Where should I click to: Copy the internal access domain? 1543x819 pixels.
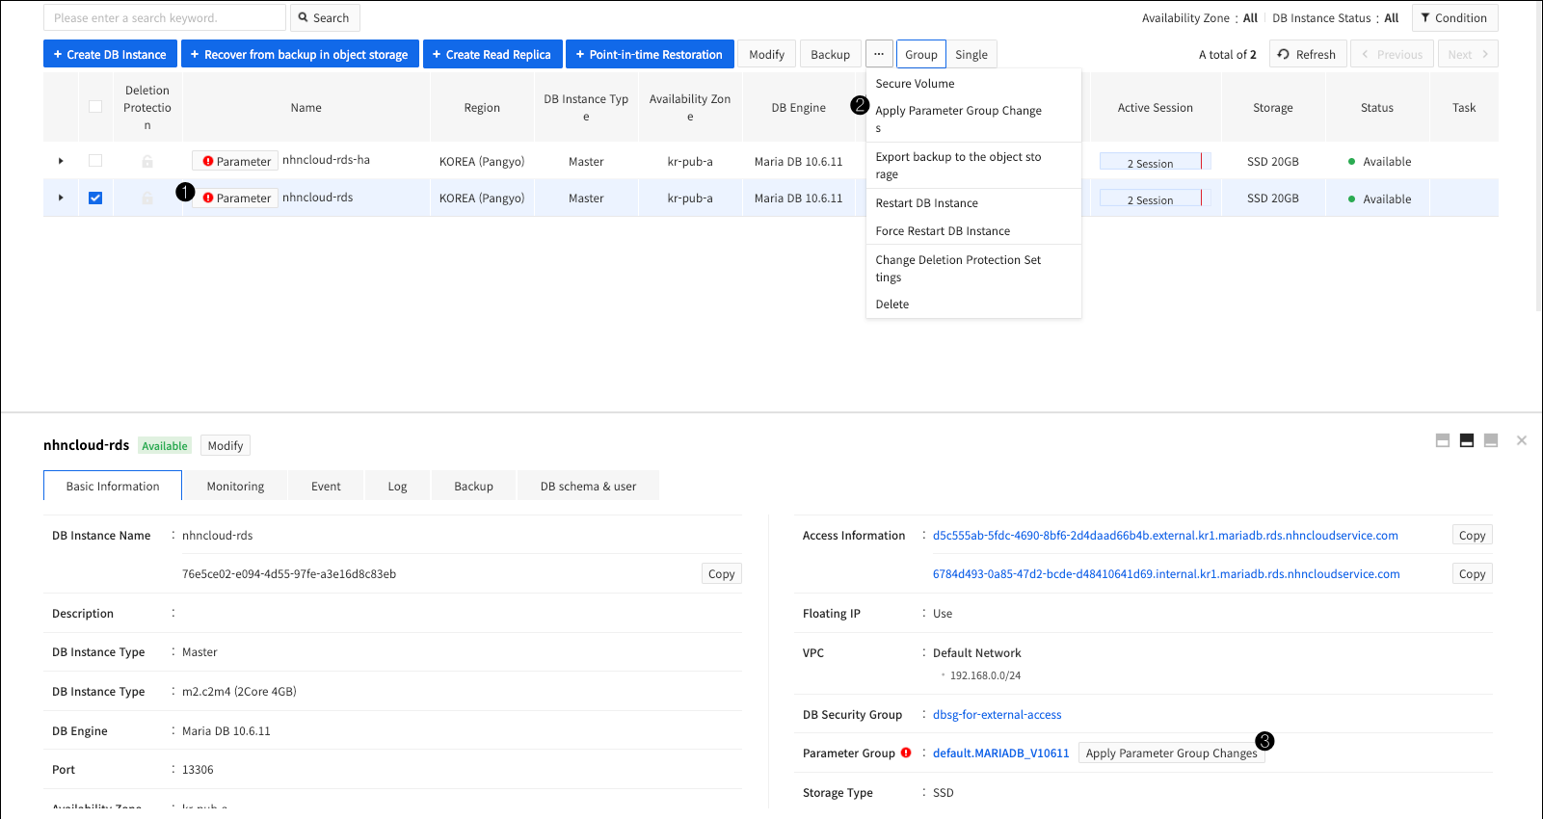(1472, 573)
